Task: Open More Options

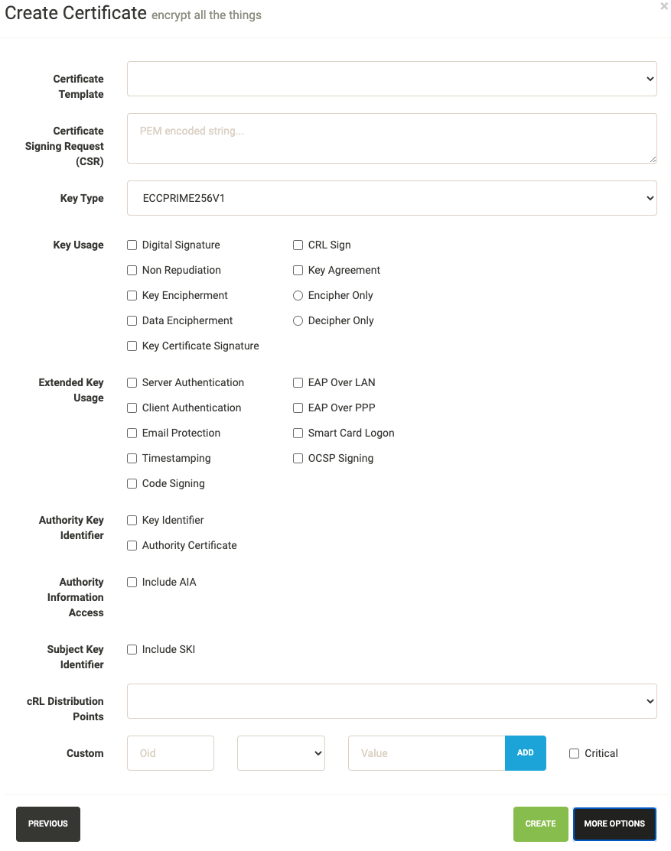Action: click(614, 823)
